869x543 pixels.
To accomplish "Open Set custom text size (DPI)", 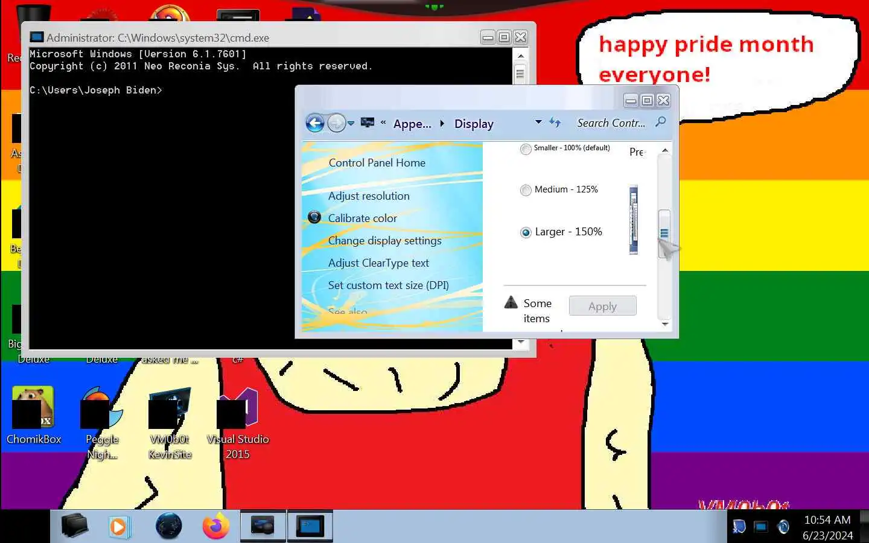I will click(x=389, y=285).
